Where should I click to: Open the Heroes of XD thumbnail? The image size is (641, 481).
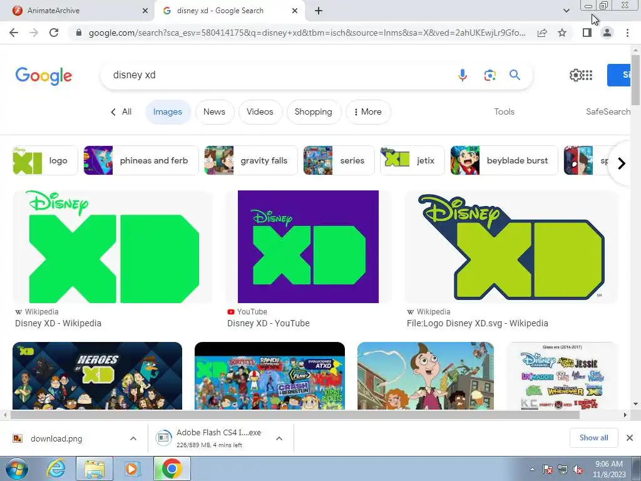pos(97,376)
